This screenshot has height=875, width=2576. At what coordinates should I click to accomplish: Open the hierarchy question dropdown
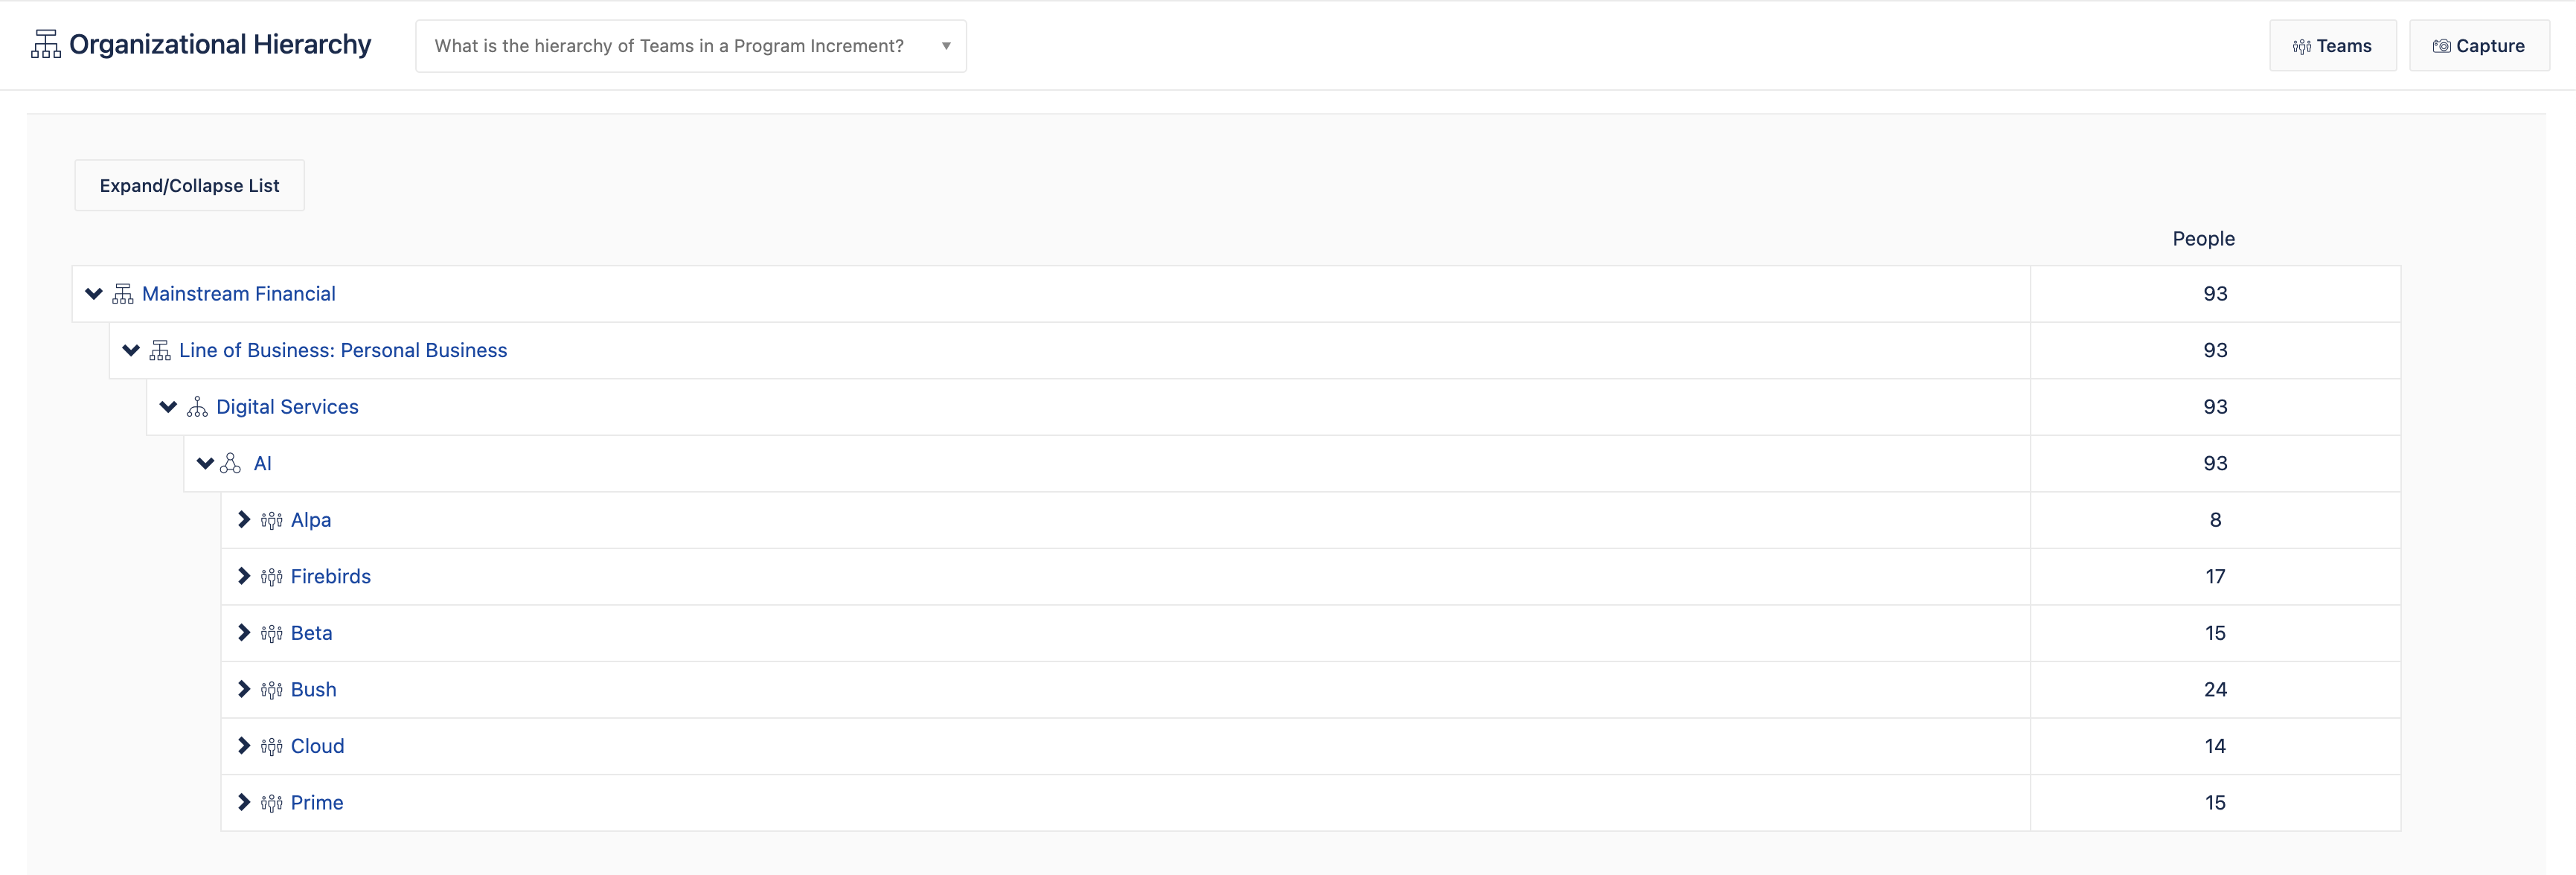point(691,46)
